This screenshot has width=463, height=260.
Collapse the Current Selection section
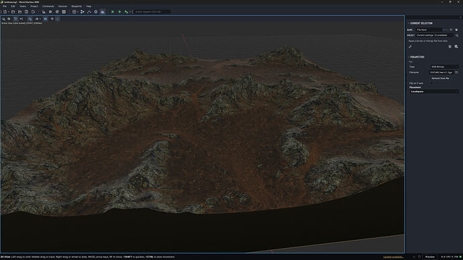[x=409, y=23]
